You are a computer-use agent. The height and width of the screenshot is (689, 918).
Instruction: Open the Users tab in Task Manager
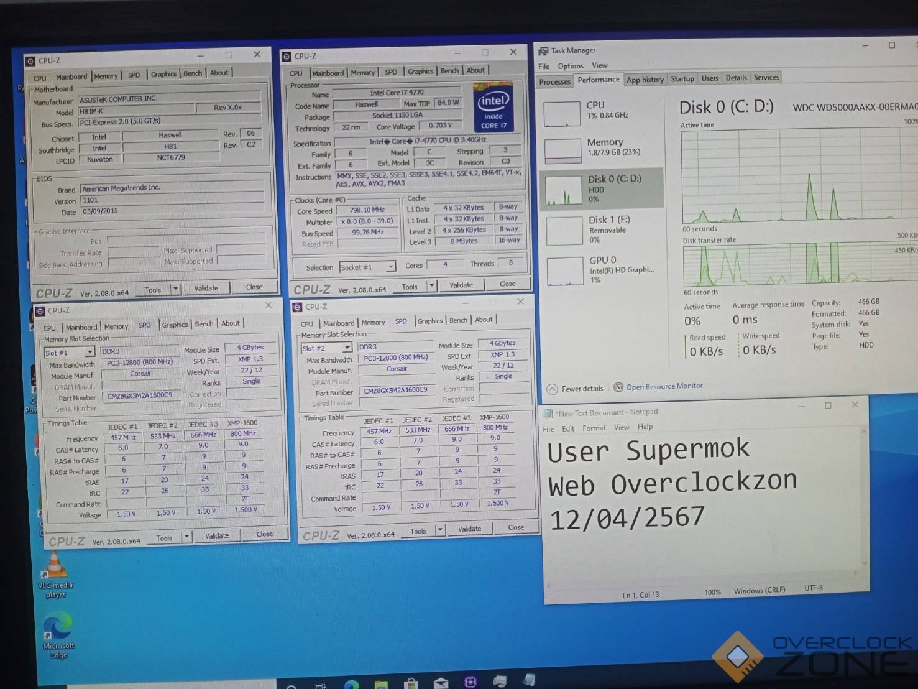[x=710, y=78]
